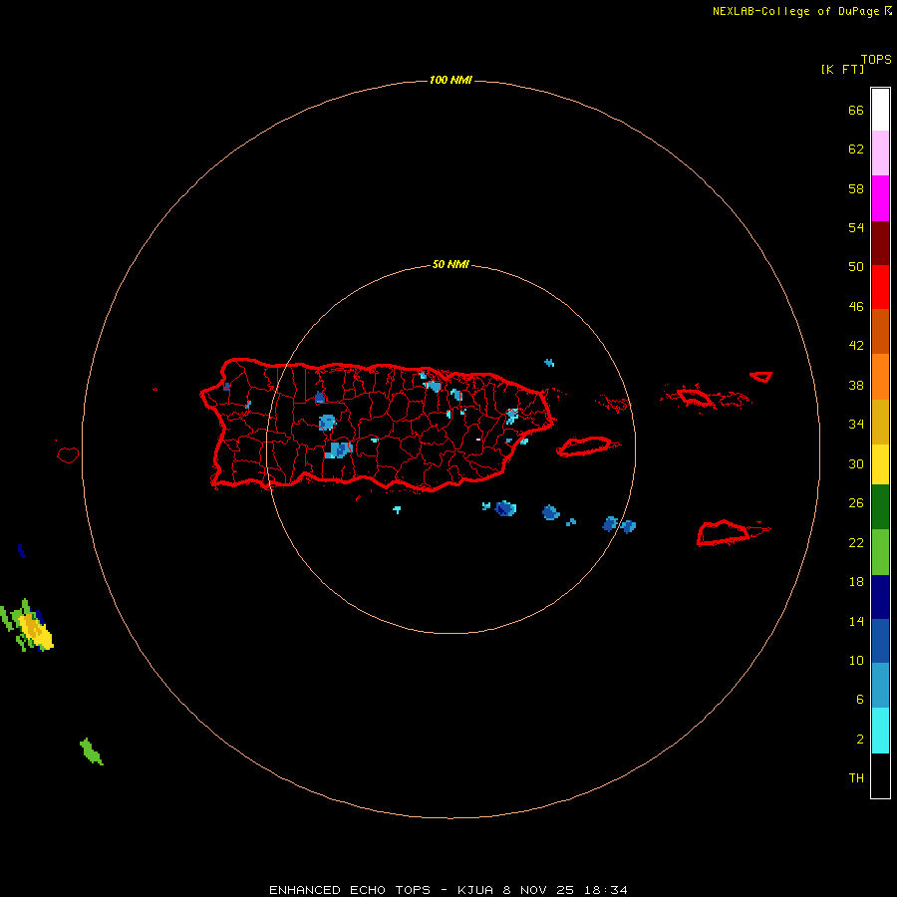The height and width of the screenshot is (897, 897).
Task: Click the 50 NMI range ring label
Action: coord(450,264)
